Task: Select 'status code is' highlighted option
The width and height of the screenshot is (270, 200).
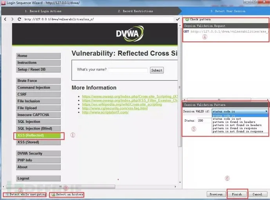Action: [x=240, y=115]
